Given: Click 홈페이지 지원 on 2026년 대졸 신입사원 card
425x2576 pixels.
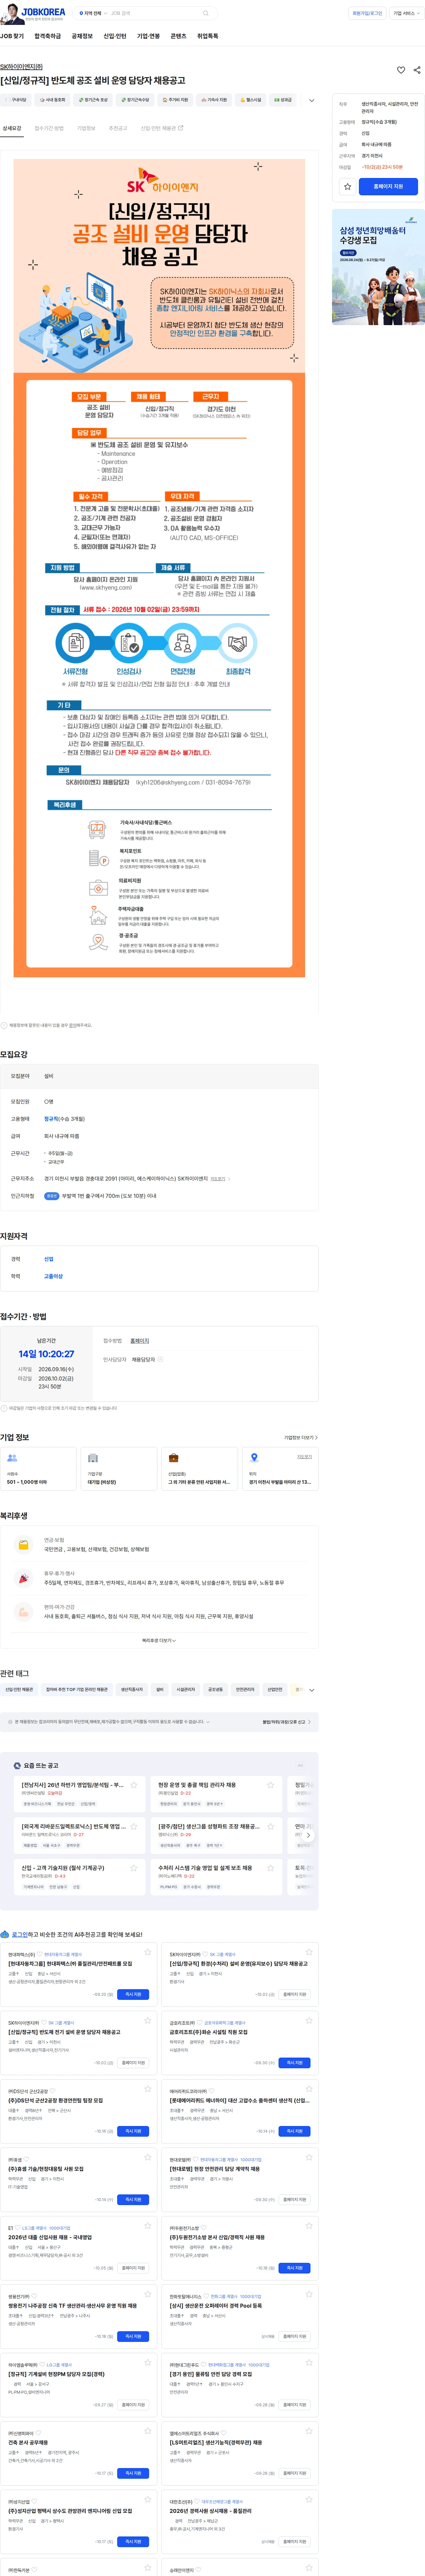Looking at the screenshot, I should click(x=133, y=2268).
